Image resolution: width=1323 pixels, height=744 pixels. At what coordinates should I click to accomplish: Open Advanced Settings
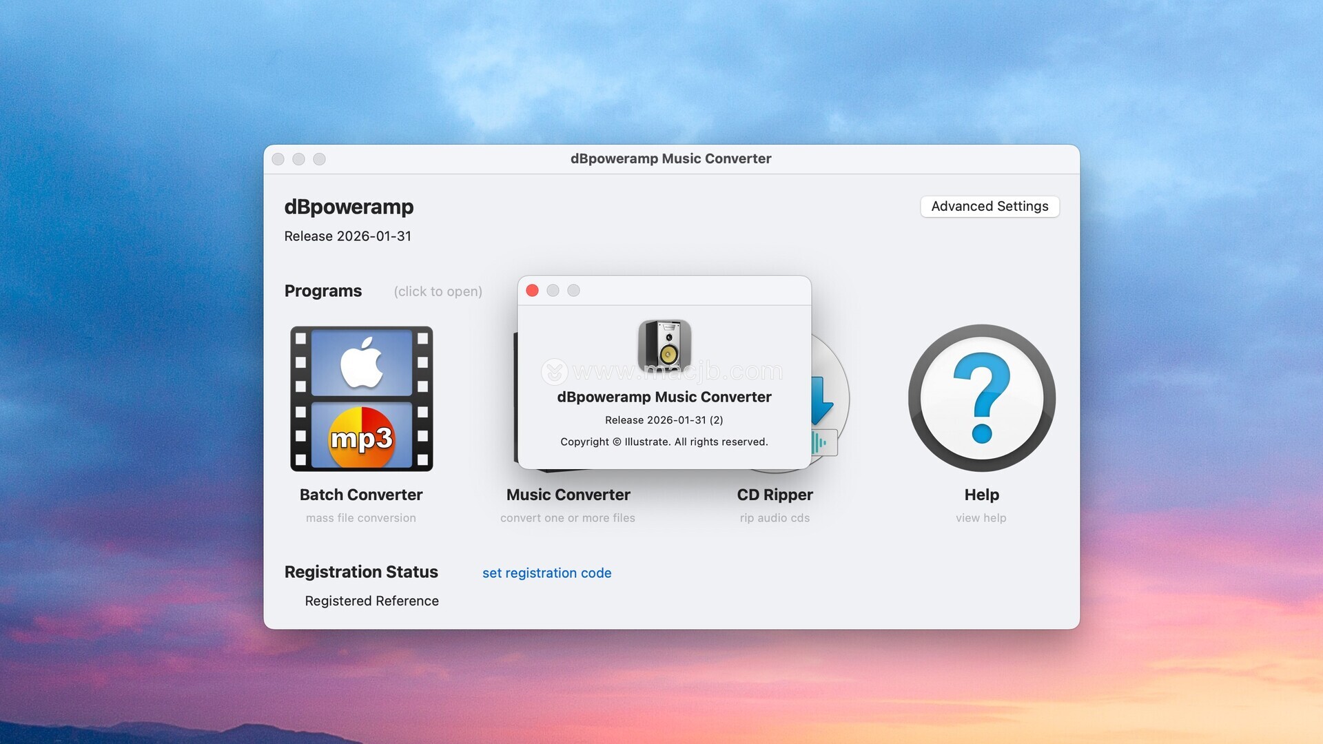tap(989, 206)
